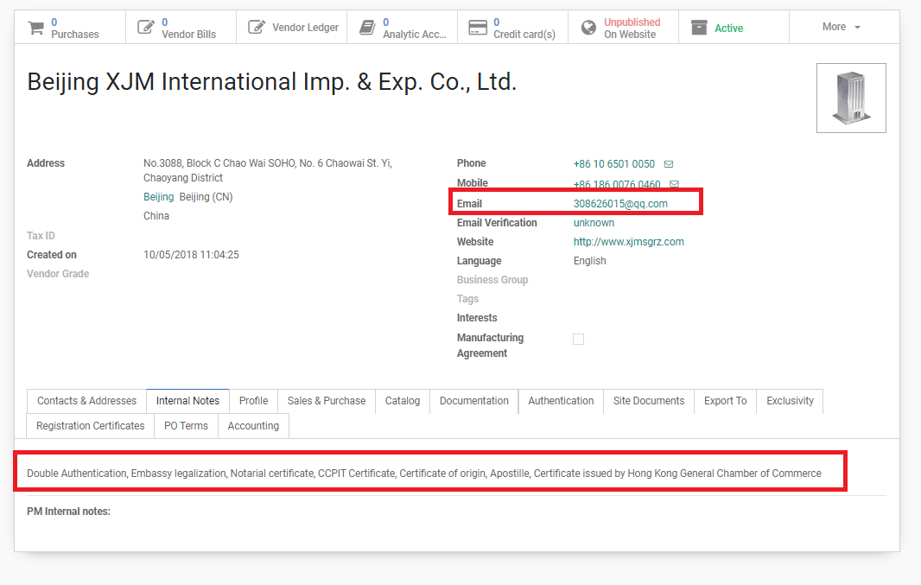Open the Documentation tab
921x585 pixels.
[x=474, y=401]
